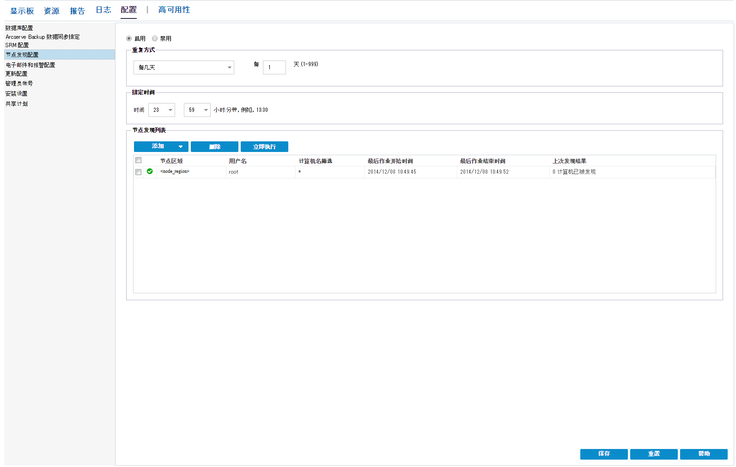Click the 保存 button
Image resolution: width=736 pixels, height=467 pixels.
tap(603, 454)
